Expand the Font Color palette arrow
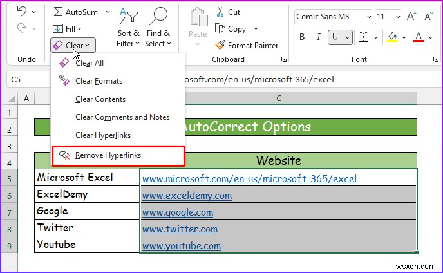443x273 pixels. (430, 37)
